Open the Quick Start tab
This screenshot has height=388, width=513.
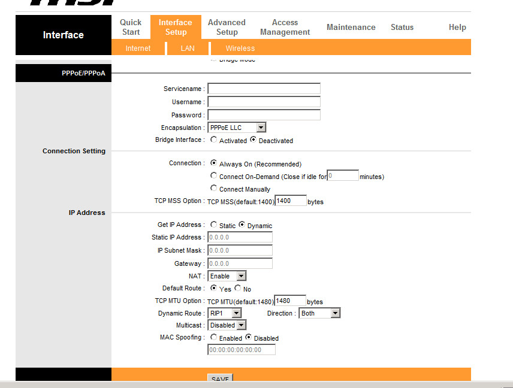[131, 27]
